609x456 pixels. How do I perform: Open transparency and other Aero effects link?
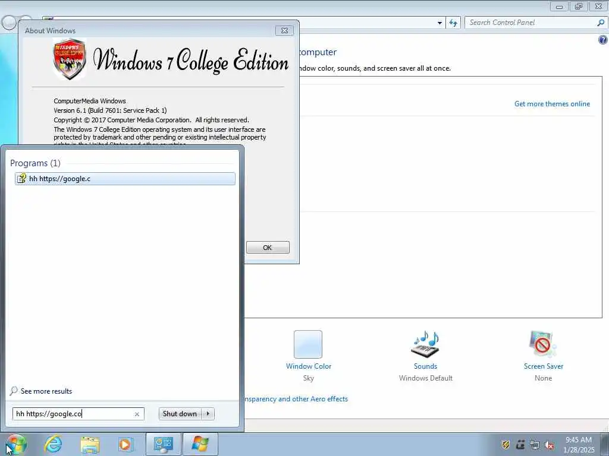coord(296,399)
